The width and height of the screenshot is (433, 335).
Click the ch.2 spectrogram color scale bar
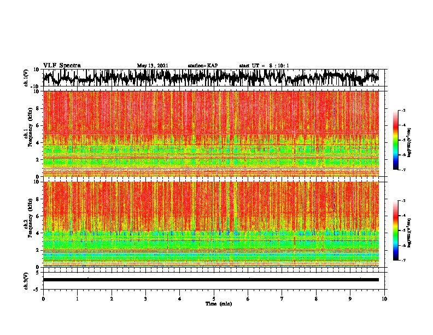click(x=396, y=230)
